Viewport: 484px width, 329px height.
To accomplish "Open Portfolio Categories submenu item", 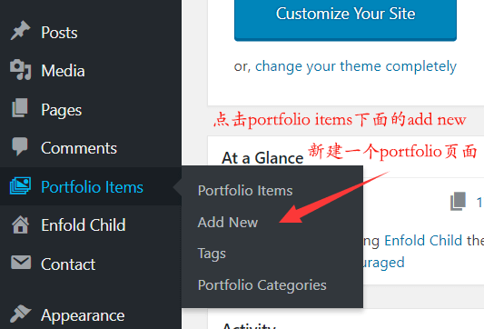I will click(x=262, y=285).
